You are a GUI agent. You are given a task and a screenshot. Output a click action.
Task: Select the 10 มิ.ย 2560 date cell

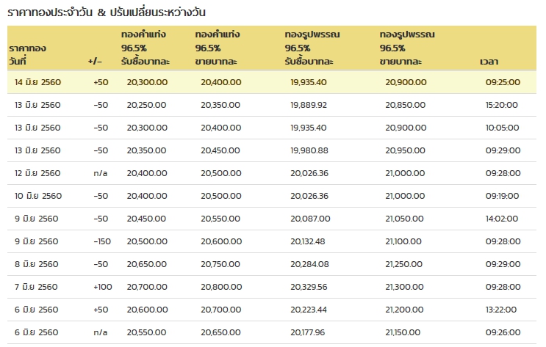(x=38, y=196)
